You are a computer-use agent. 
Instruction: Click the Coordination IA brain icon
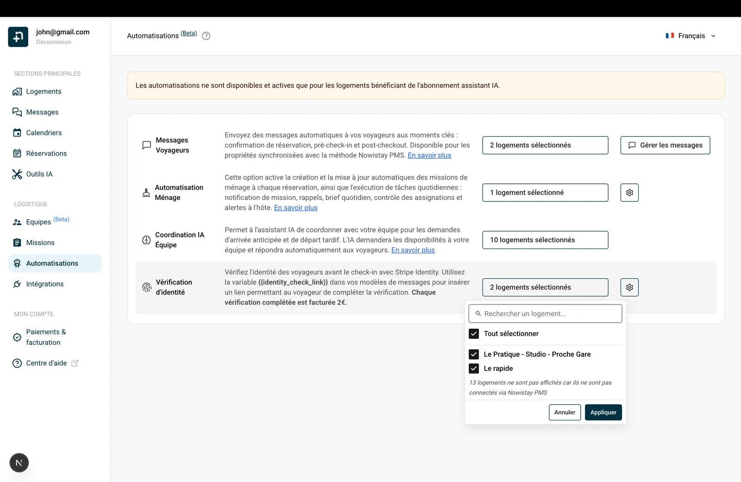click(x=146, y=240)
